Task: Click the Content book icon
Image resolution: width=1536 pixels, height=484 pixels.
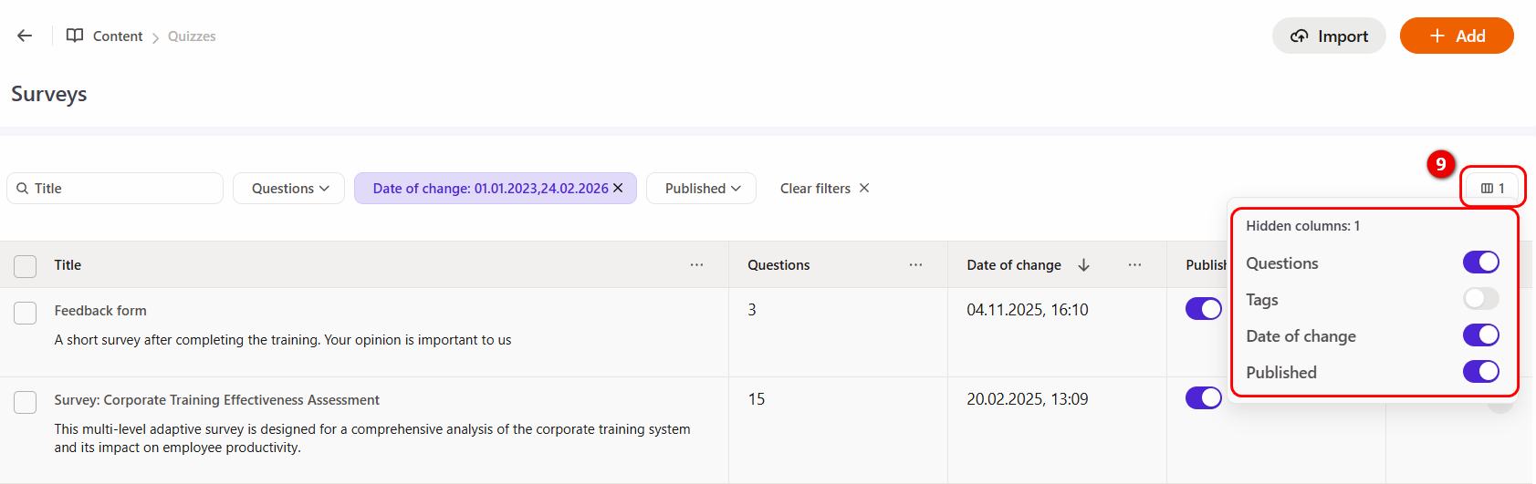Action: point(75,36)
